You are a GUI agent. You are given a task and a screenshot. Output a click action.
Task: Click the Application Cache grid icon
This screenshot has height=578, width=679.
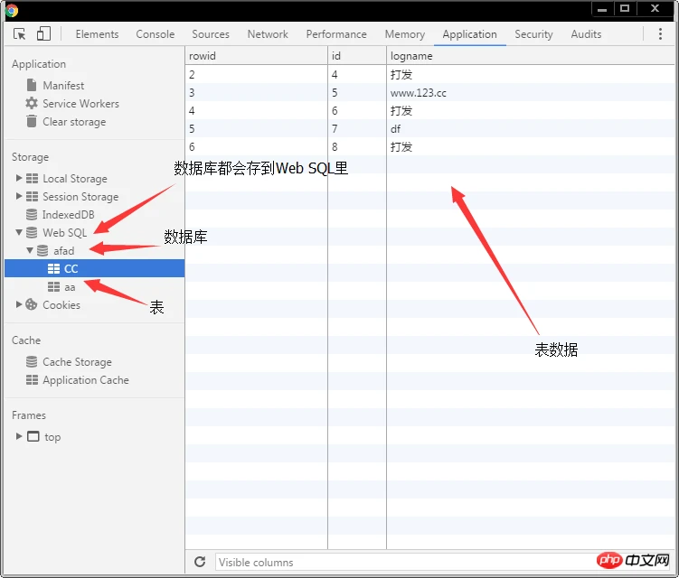[x=32, y=380]
